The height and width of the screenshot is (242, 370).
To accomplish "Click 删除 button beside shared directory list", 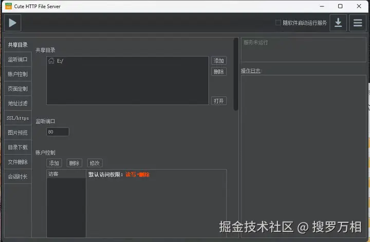I will (x=219, y=71).
